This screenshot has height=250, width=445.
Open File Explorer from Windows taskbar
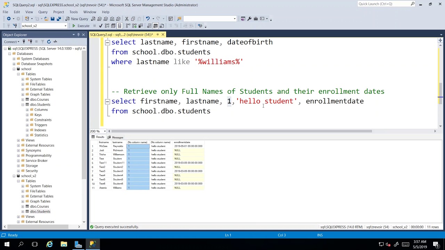[64, 244]
